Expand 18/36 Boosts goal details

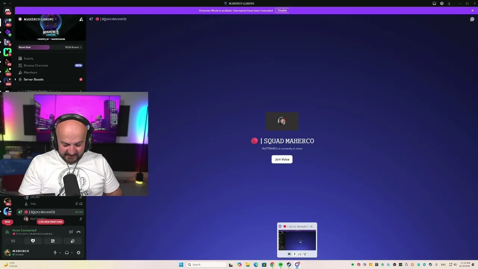(73, 47)
